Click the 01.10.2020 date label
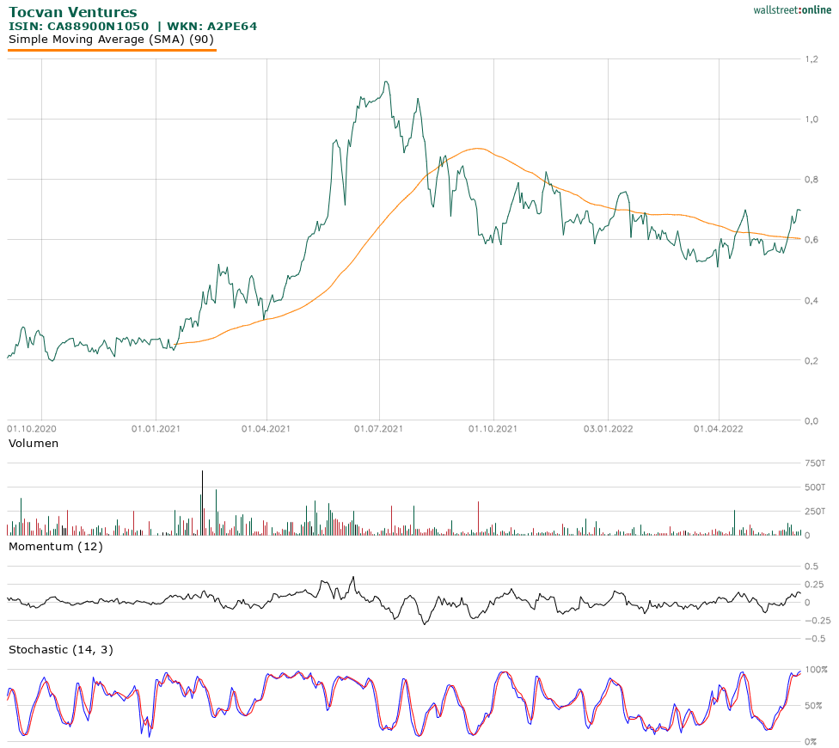Screen dimensions: 839x748 [32, 428]
